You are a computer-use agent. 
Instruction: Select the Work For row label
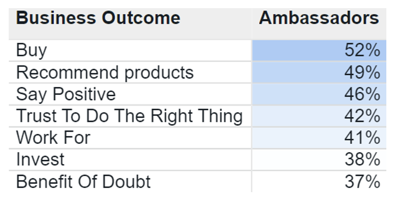point(53,138)
